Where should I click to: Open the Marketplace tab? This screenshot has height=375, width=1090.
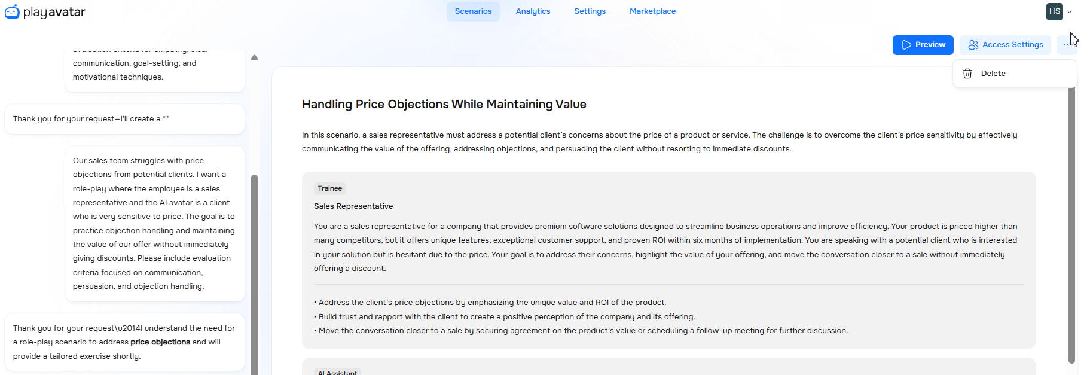pos(652,11)
